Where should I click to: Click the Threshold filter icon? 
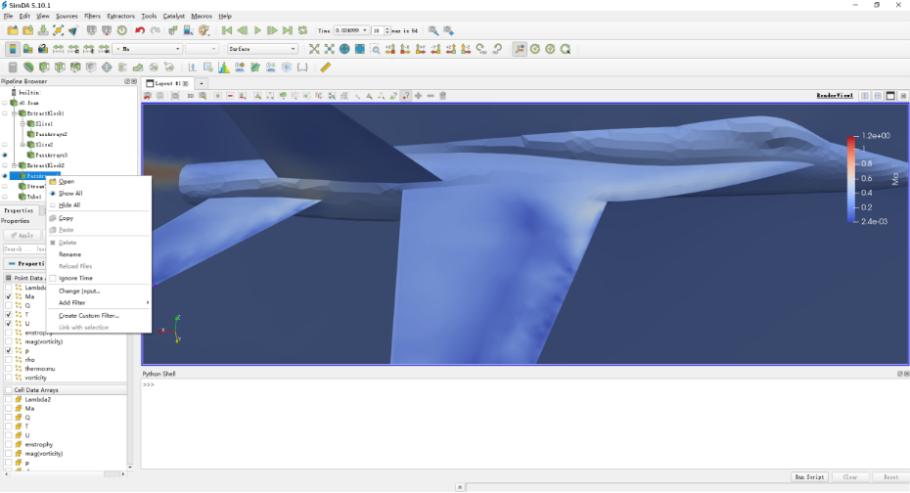[x=75, y=67]
